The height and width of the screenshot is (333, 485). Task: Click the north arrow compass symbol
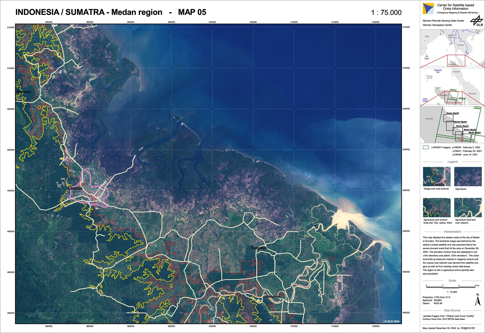(x=477, y=300)
